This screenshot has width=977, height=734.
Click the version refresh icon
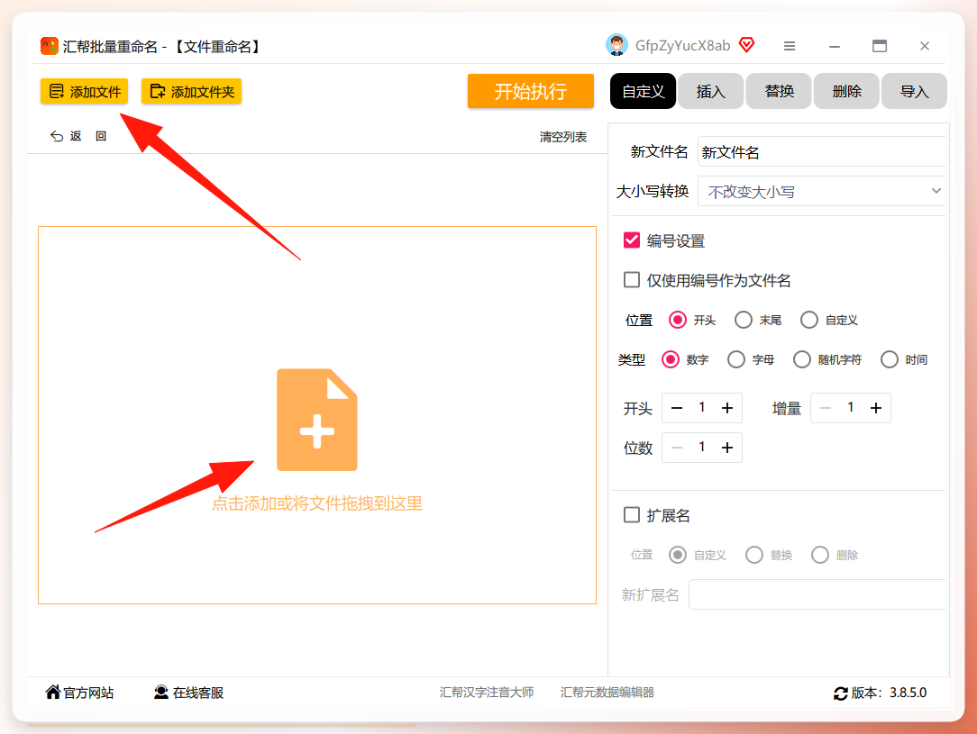click(x=841, y=693)
